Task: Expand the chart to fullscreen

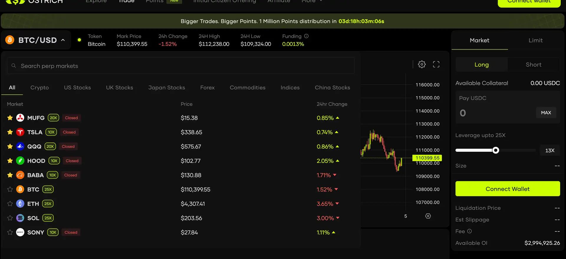Action: point(436,64)
